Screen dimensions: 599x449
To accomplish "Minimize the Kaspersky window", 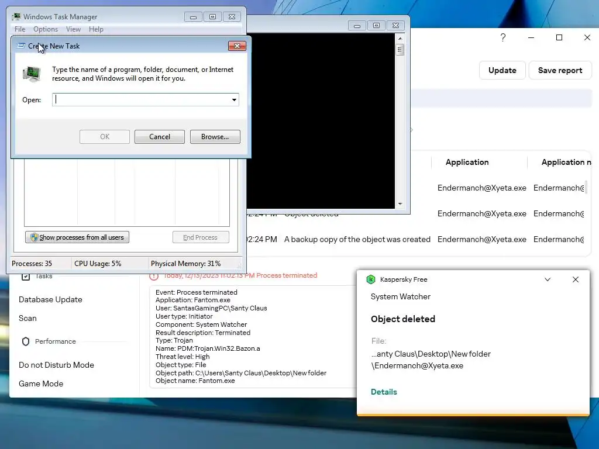I will tap(531, 37).
